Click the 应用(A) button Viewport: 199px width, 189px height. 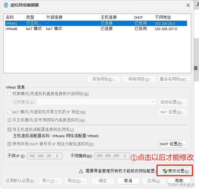coord(154,181)
